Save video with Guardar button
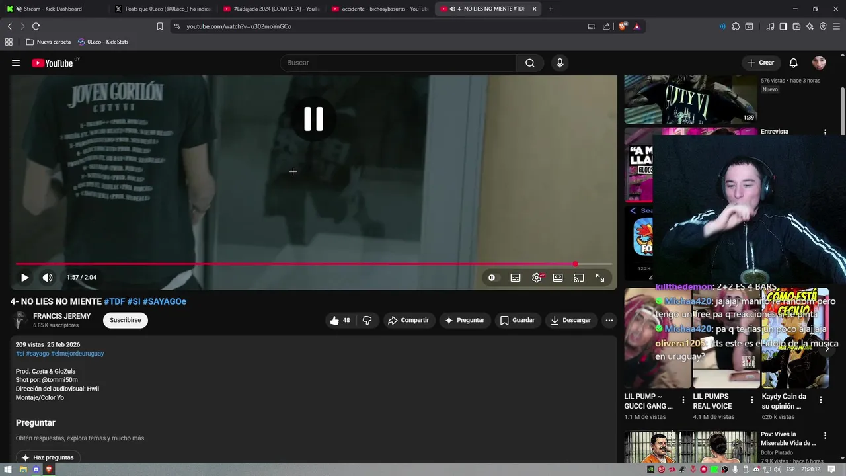Image resolution: width=846 pixels, height=476 pixels. point(517,320)
